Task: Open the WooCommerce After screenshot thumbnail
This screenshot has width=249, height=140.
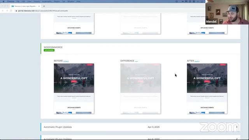Action: 207,89
